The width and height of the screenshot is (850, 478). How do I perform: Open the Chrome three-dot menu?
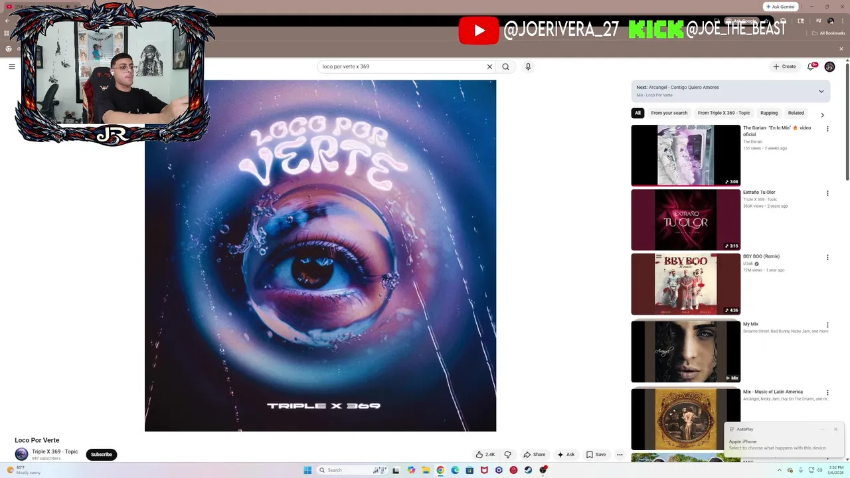pos(841,21)
